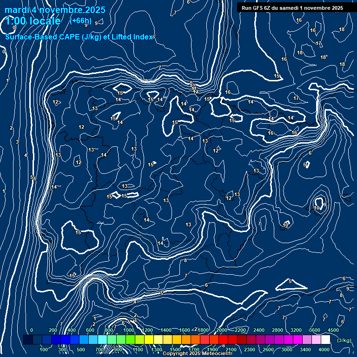Click the bright yellow 1200–1300 legend swatch

[x=149, y=339]
